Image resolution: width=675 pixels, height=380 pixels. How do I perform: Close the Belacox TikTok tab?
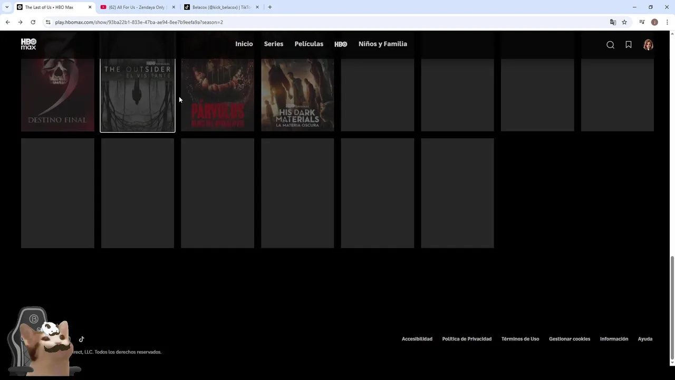(257, 7)
